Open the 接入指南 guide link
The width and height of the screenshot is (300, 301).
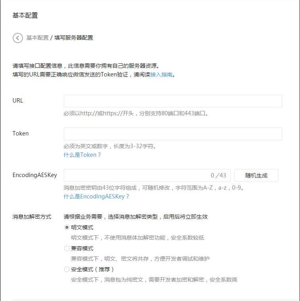point(161,74)
